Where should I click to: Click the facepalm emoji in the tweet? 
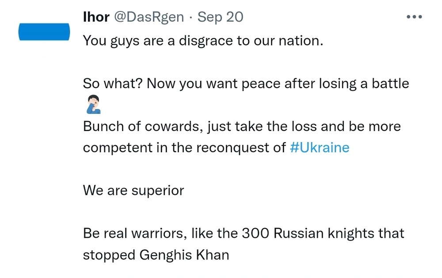(x=91, y=105)
